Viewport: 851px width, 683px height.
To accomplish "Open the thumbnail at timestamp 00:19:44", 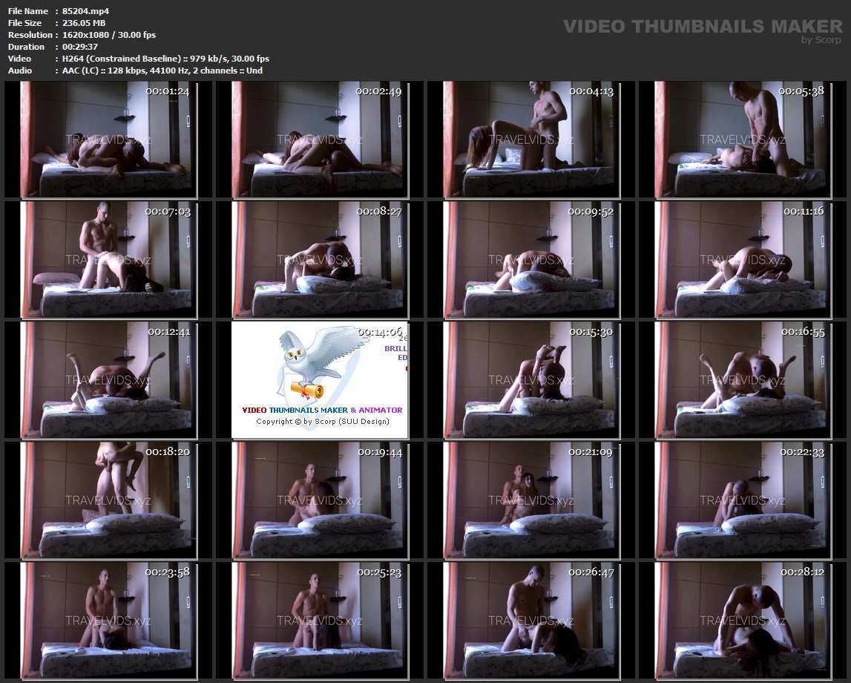I will pyautogui.click(x=320, y=500).
